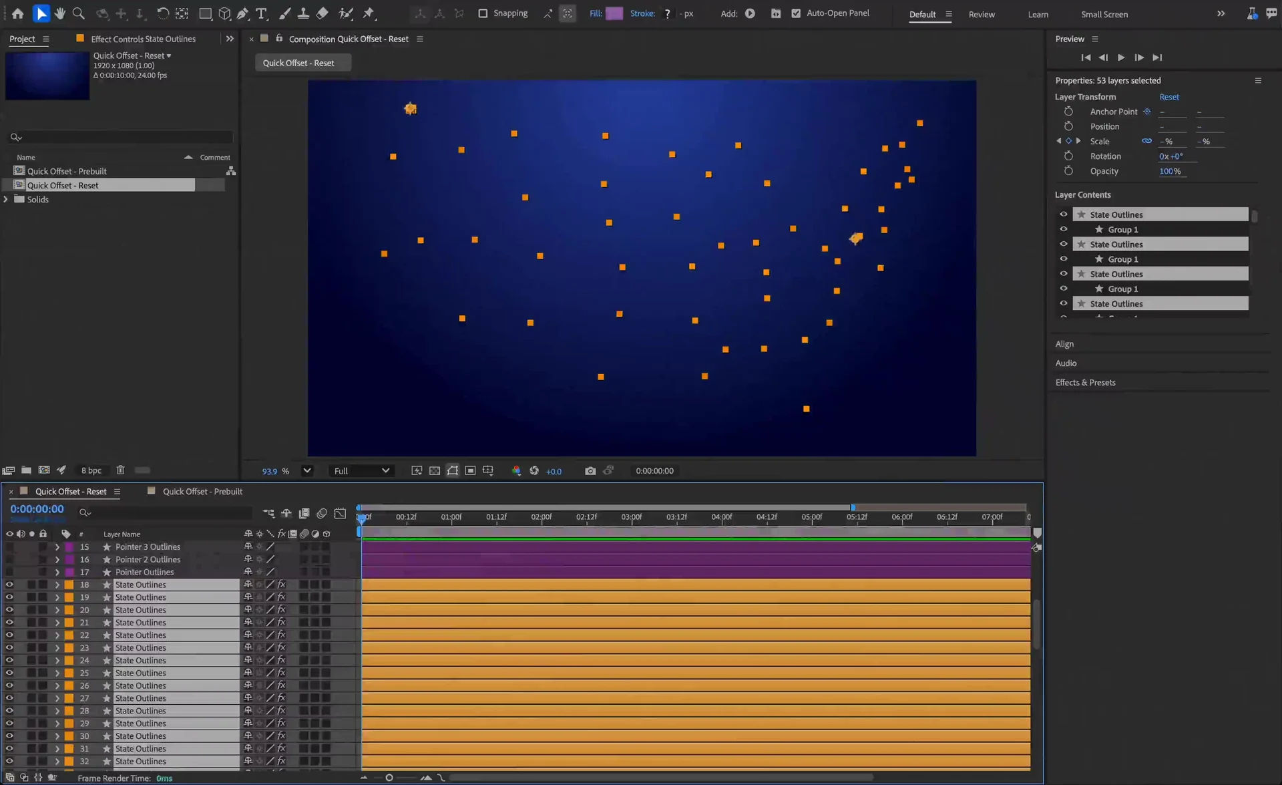This screenshot has width=1282, height=785.
Task: Open the Full resolution dropdown
Action: 361,470
